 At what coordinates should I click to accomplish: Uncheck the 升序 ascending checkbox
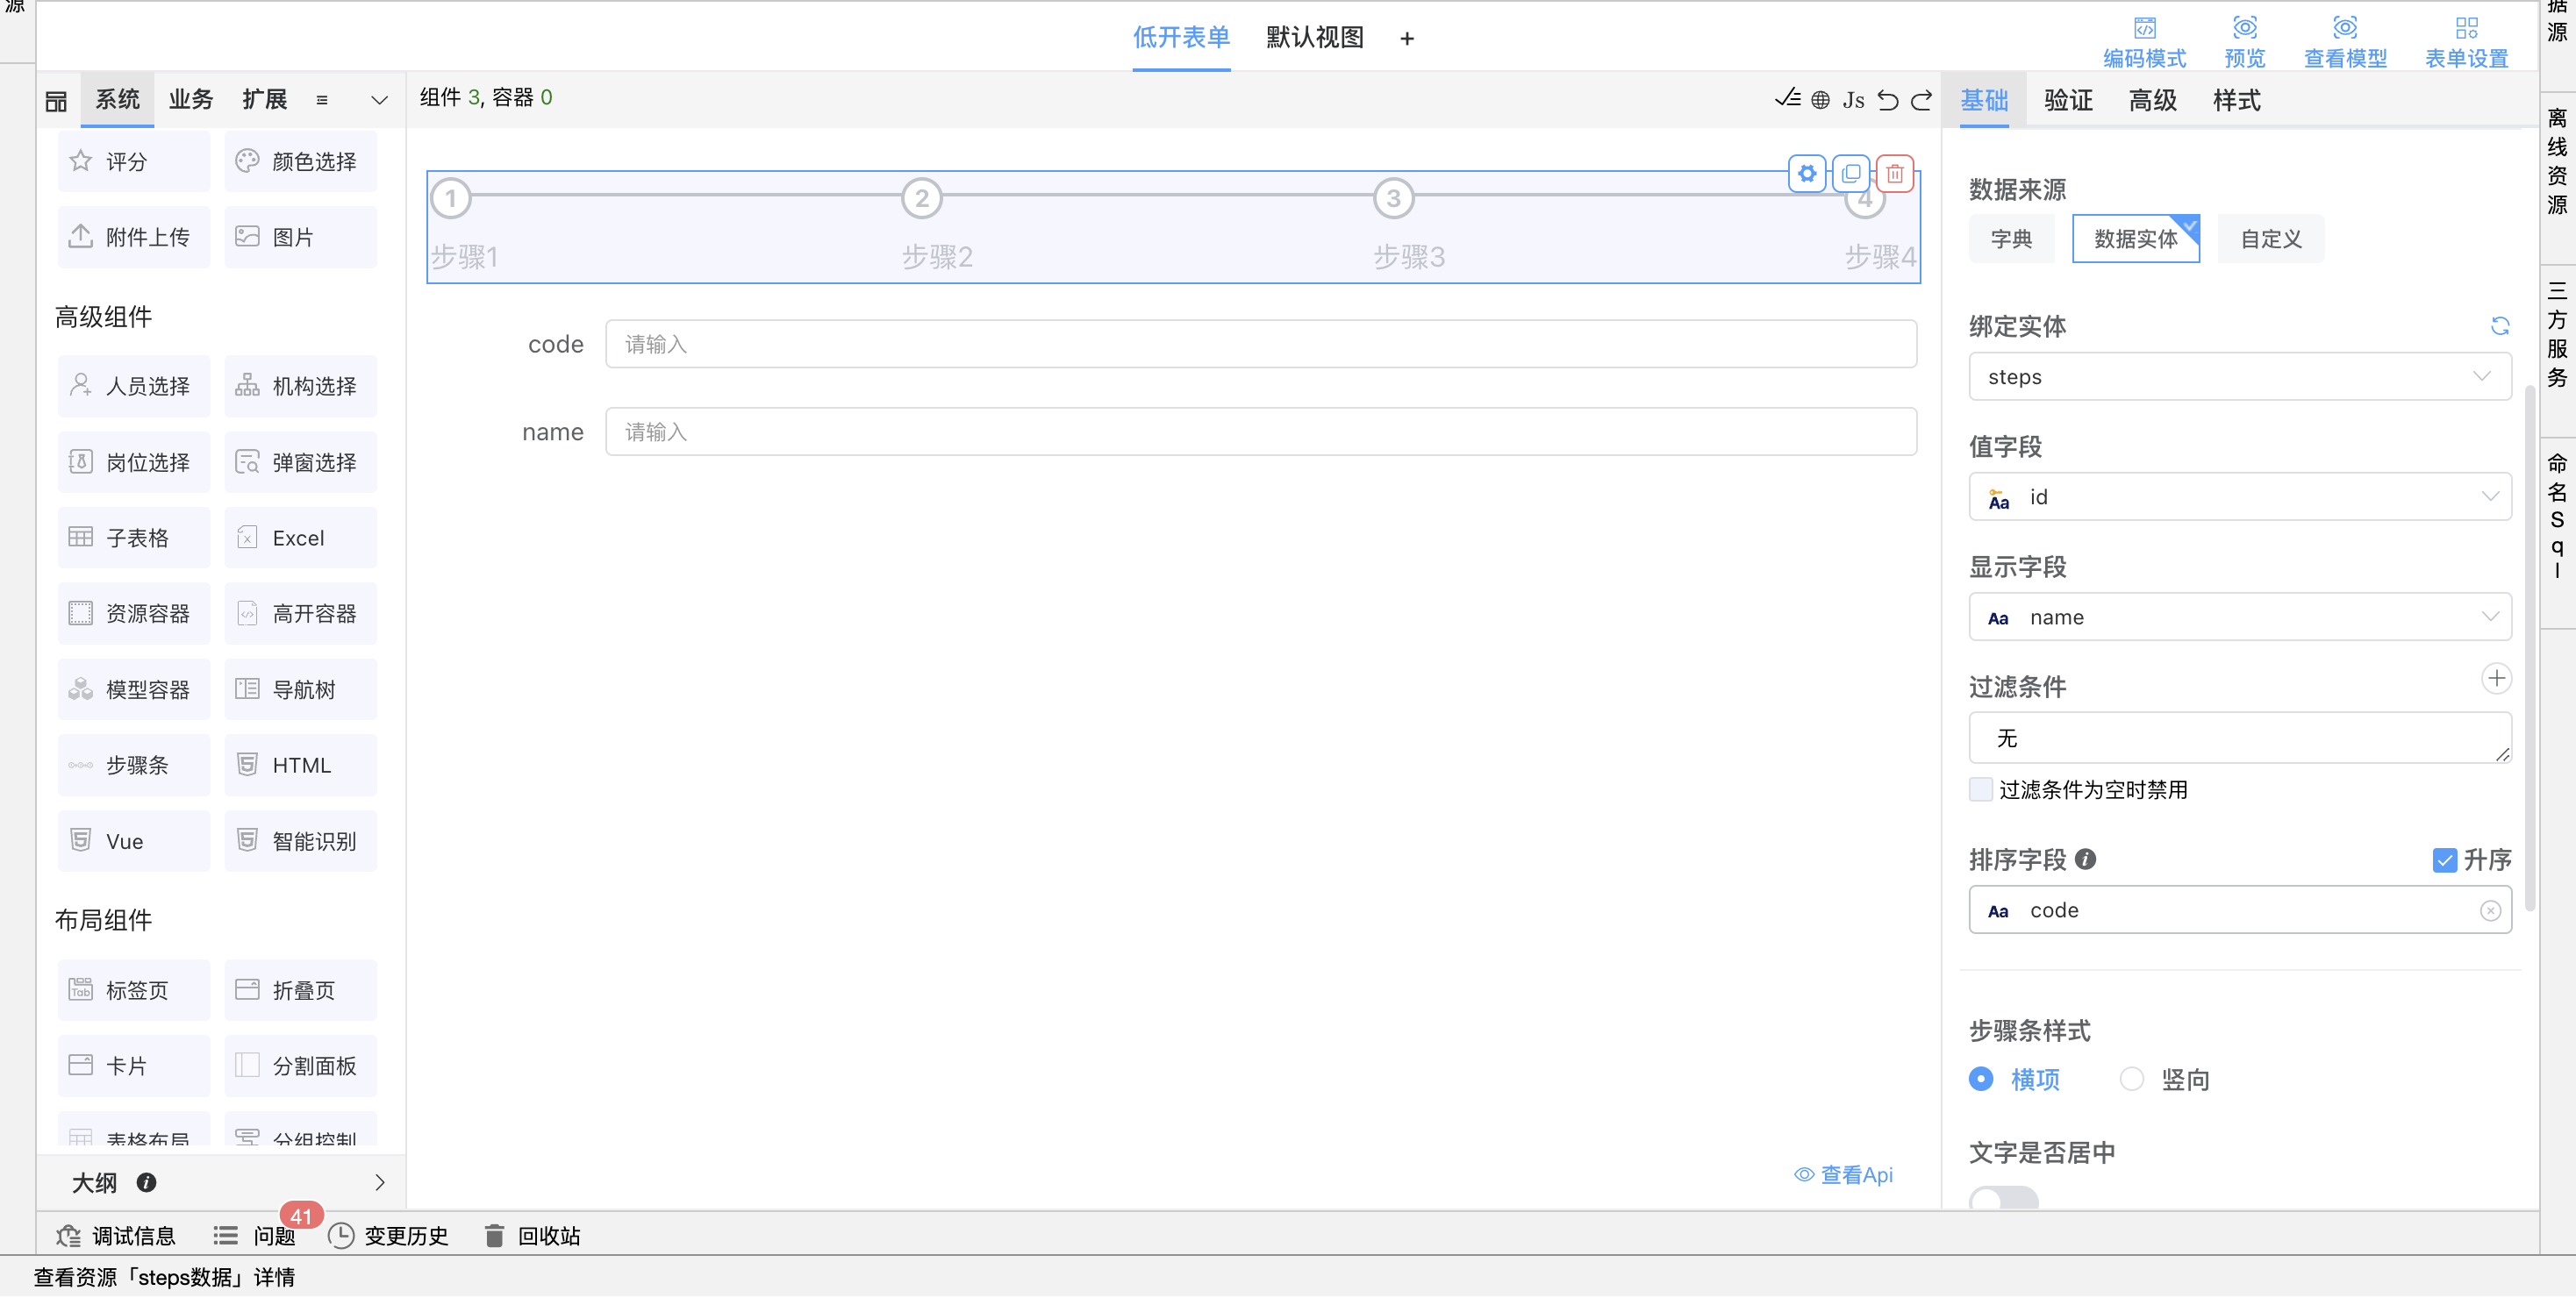pyautogui.click(x=2444, y=860)
